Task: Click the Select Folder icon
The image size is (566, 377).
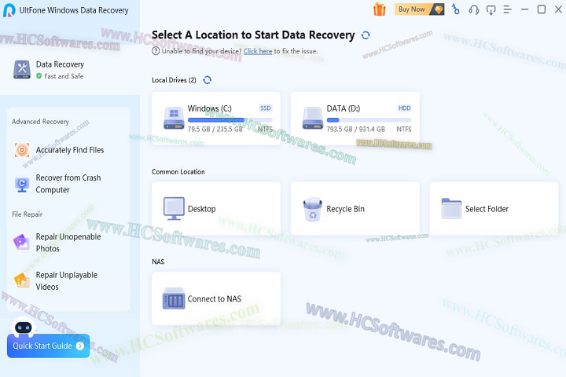Action: pos(451,208)
